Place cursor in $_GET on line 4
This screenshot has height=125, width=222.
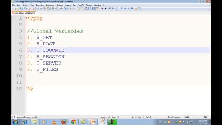pos(44,37)
